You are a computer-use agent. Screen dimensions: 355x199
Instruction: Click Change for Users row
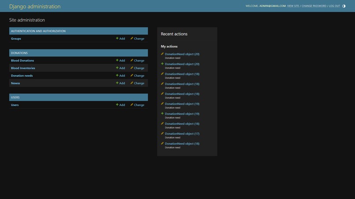137,105
